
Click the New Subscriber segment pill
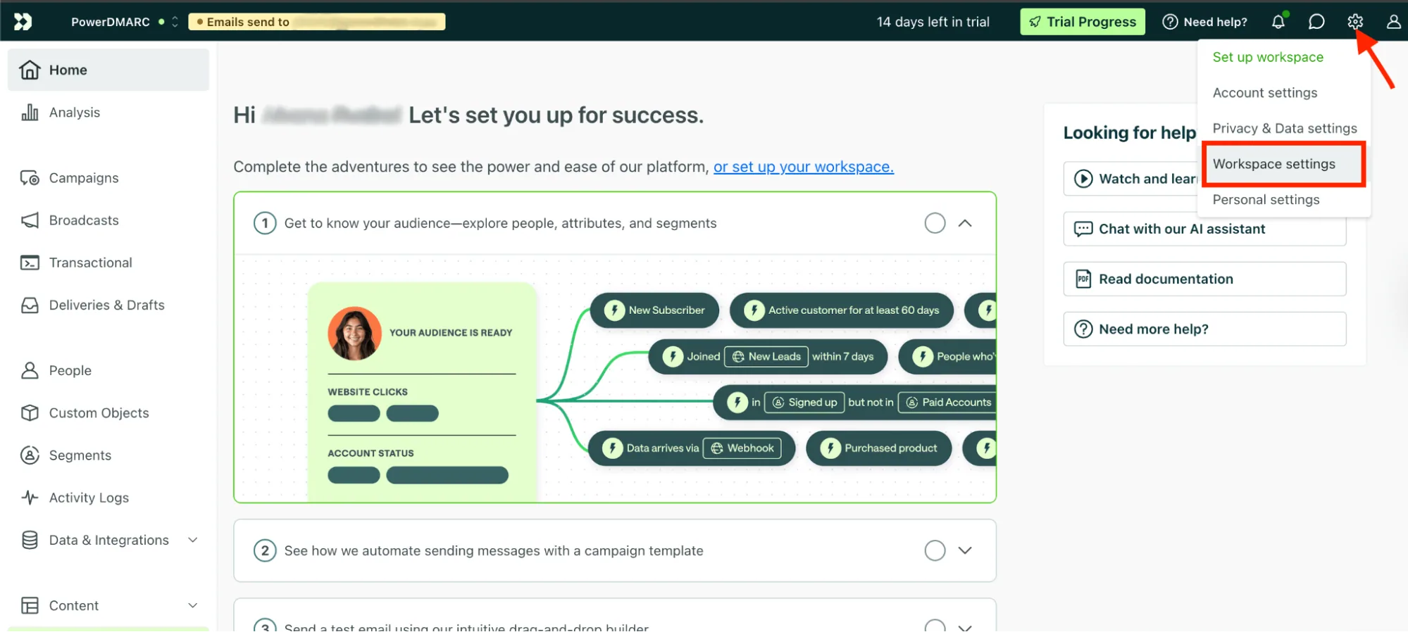[654, 310]
